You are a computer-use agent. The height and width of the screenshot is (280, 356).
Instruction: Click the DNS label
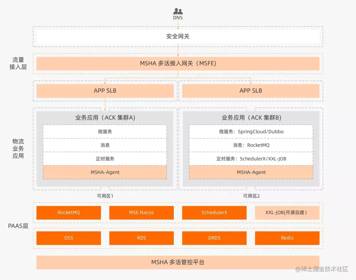pos(178,18)
